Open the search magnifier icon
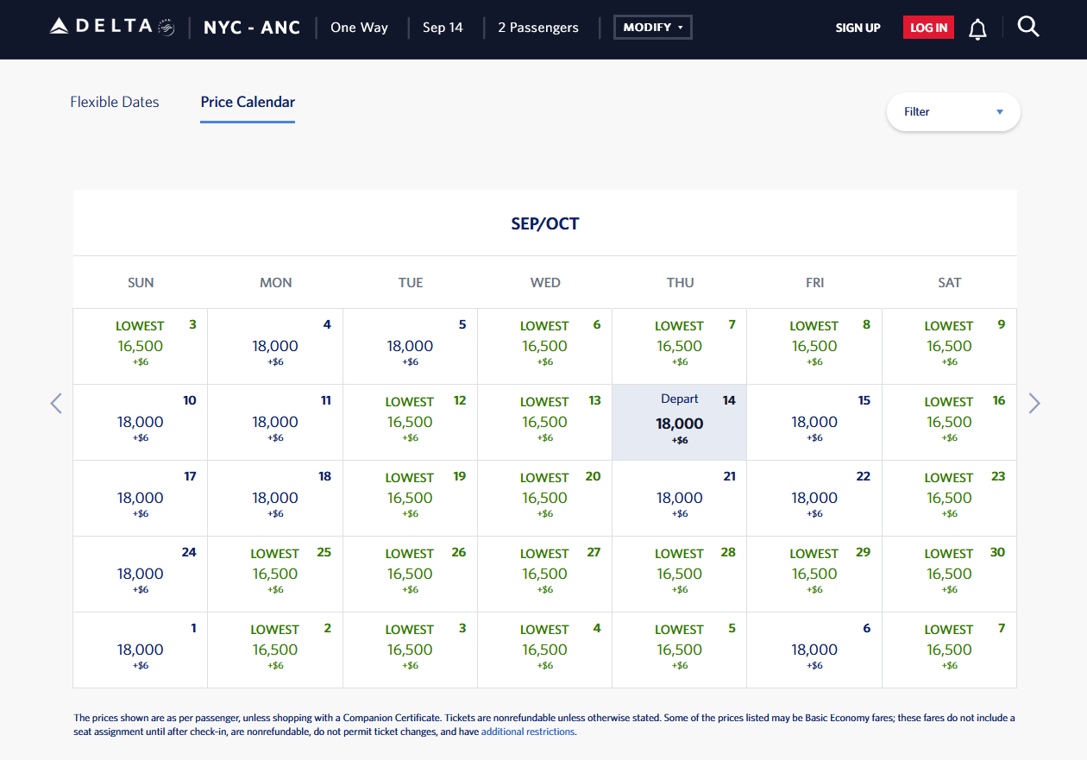Screen dimensions: 1087x760 (1027, 27)
